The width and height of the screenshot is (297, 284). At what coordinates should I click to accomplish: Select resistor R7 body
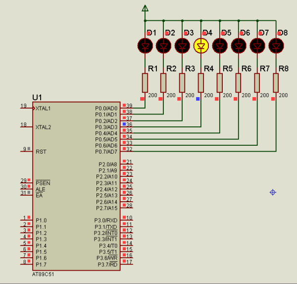coord(257,83)
